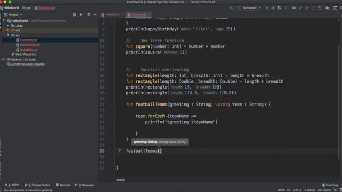Click Functions.kt breadcrumb in navigation bar
Screen dimensions: 342x192
click(x=45, y=8)
